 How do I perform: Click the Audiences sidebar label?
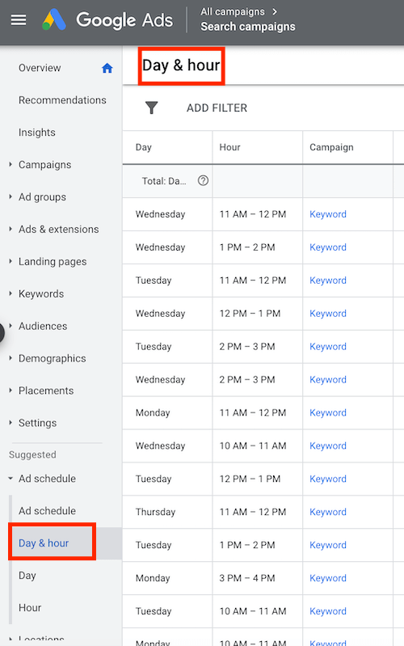click(43, 326)
